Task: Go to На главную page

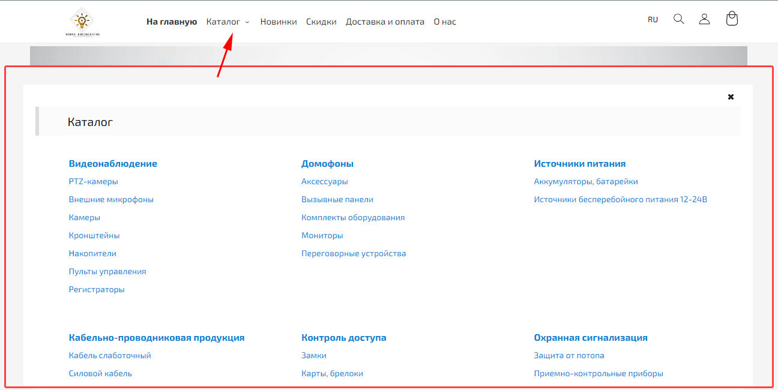Action: (x=172, y=22)
